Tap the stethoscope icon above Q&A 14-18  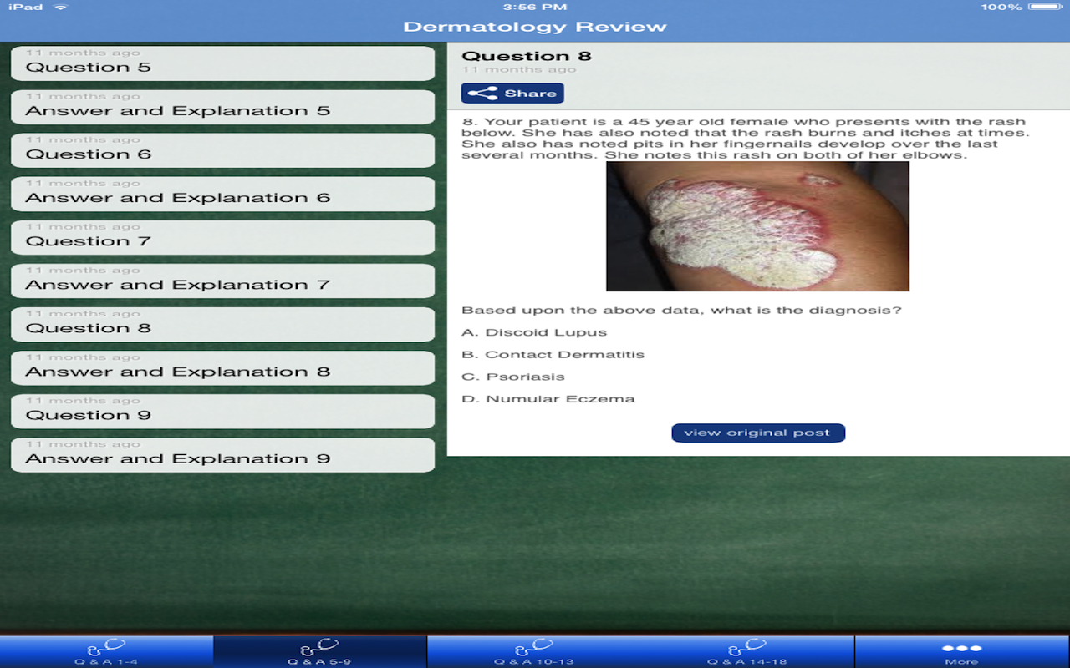click(x=748, y=646)
